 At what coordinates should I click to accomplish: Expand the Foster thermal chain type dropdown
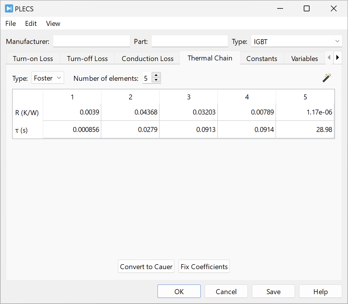[47, 78]
